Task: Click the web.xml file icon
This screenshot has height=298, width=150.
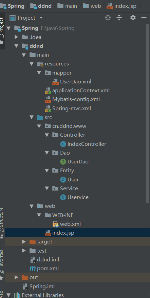Action: click(x=55, y=224)
